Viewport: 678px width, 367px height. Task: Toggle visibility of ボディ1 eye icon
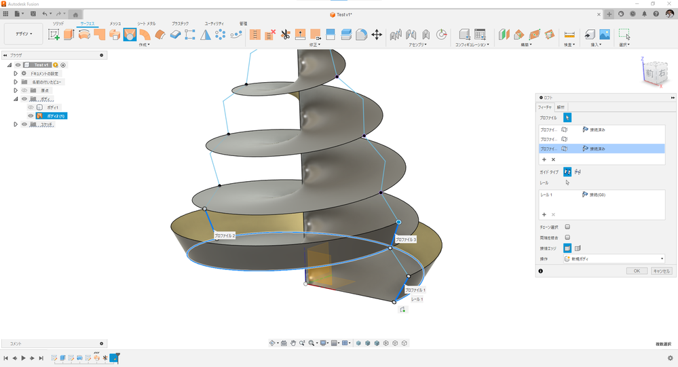[x=31, y=107]
